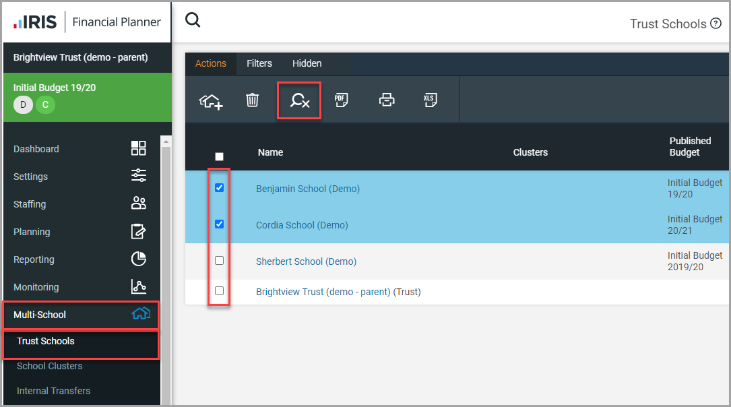Expand the Reporting sidebar menu

click(81, 259)
